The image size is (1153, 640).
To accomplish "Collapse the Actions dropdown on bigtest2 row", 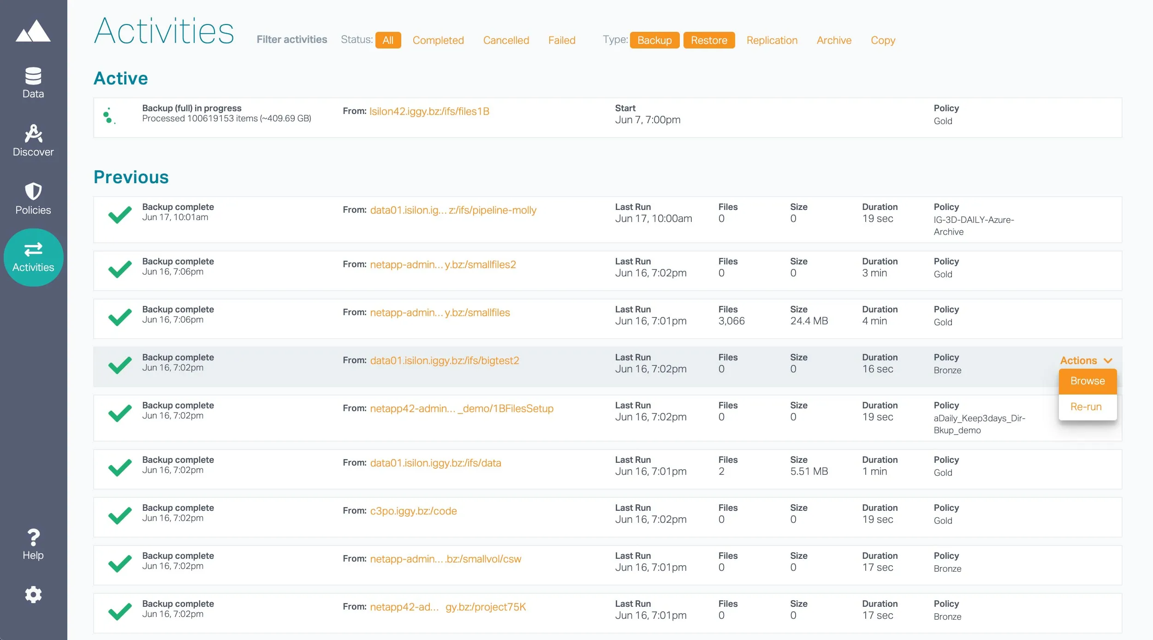I will point(1086,360).
